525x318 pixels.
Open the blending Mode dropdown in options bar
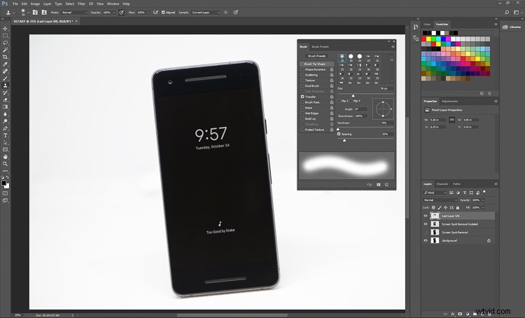(74, 12)
